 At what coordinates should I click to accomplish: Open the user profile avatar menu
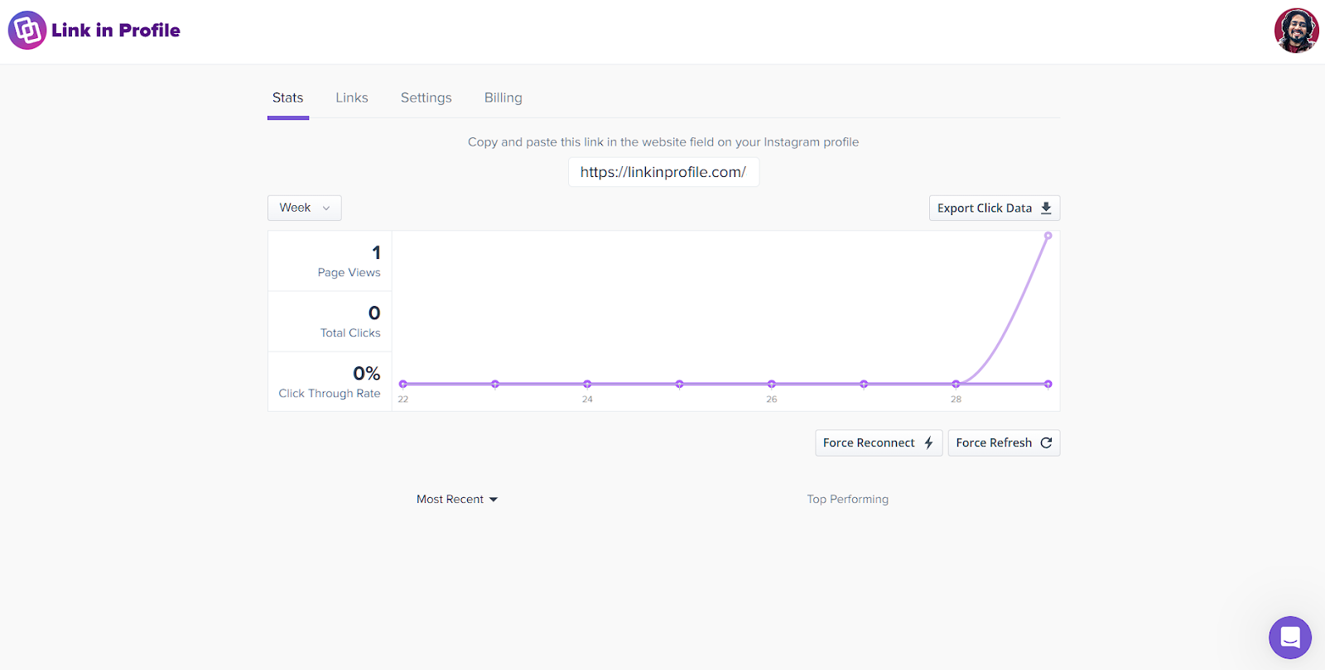click(1296, 31)
